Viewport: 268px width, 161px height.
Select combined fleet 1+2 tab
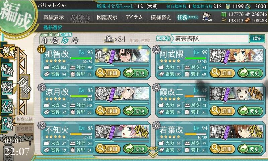(50, 41)
